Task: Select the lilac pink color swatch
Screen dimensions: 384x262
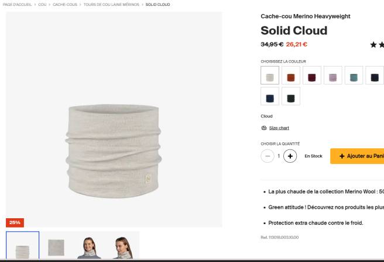Action: pyautogui.click(x=332, y=75)
